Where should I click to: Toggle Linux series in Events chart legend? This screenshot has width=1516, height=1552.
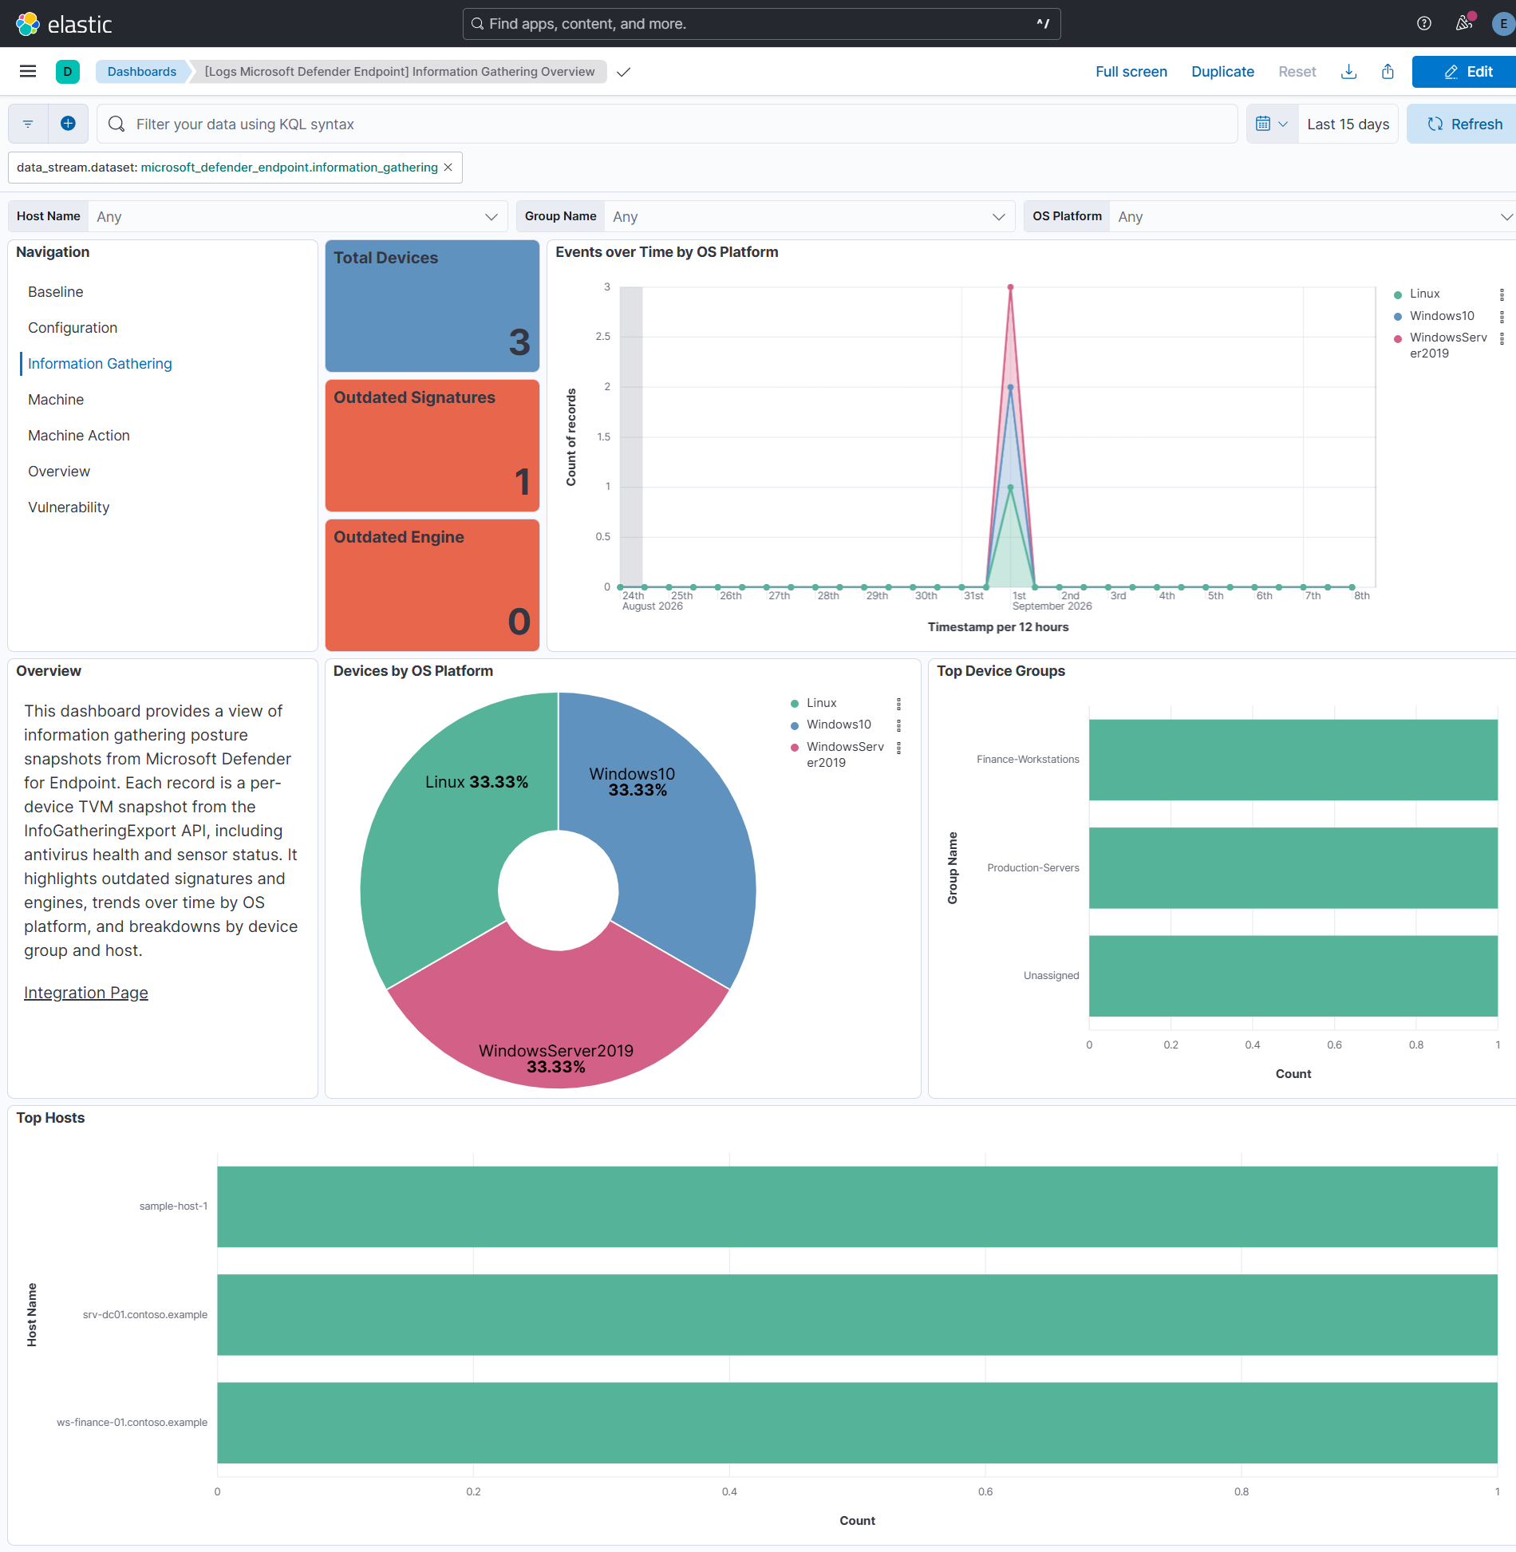coord(1424,294)
